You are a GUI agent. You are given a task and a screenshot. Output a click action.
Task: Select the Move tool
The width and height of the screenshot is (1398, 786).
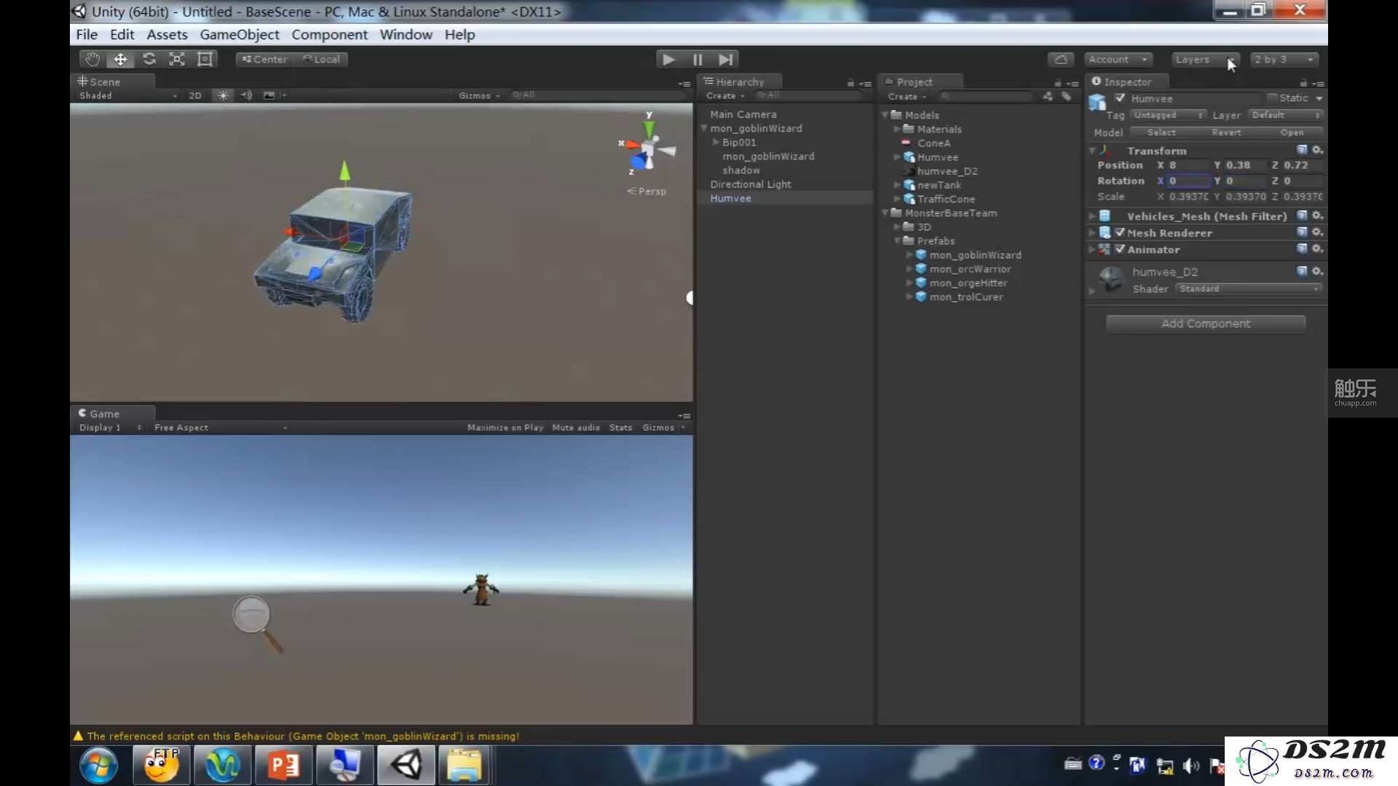point(120,60)
